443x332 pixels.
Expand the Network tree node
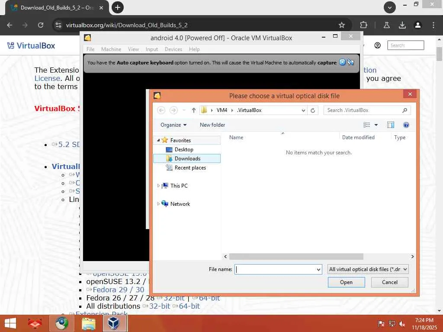(x=158, y=204)
